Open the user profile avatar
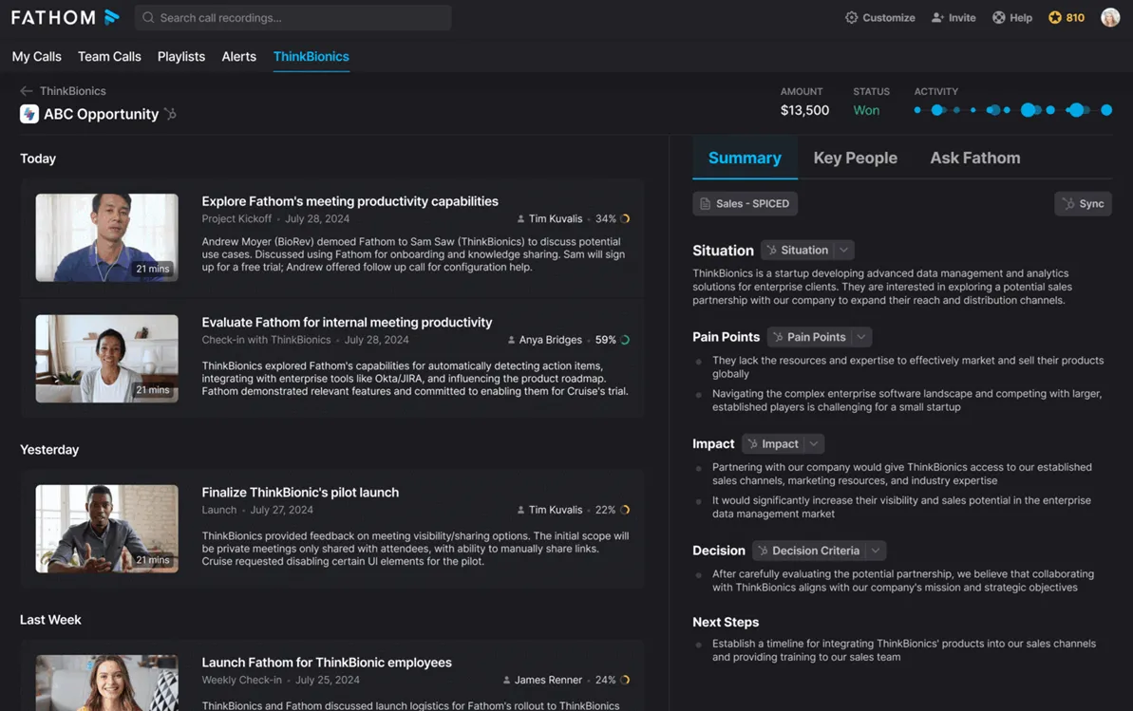 (1110, 17)
